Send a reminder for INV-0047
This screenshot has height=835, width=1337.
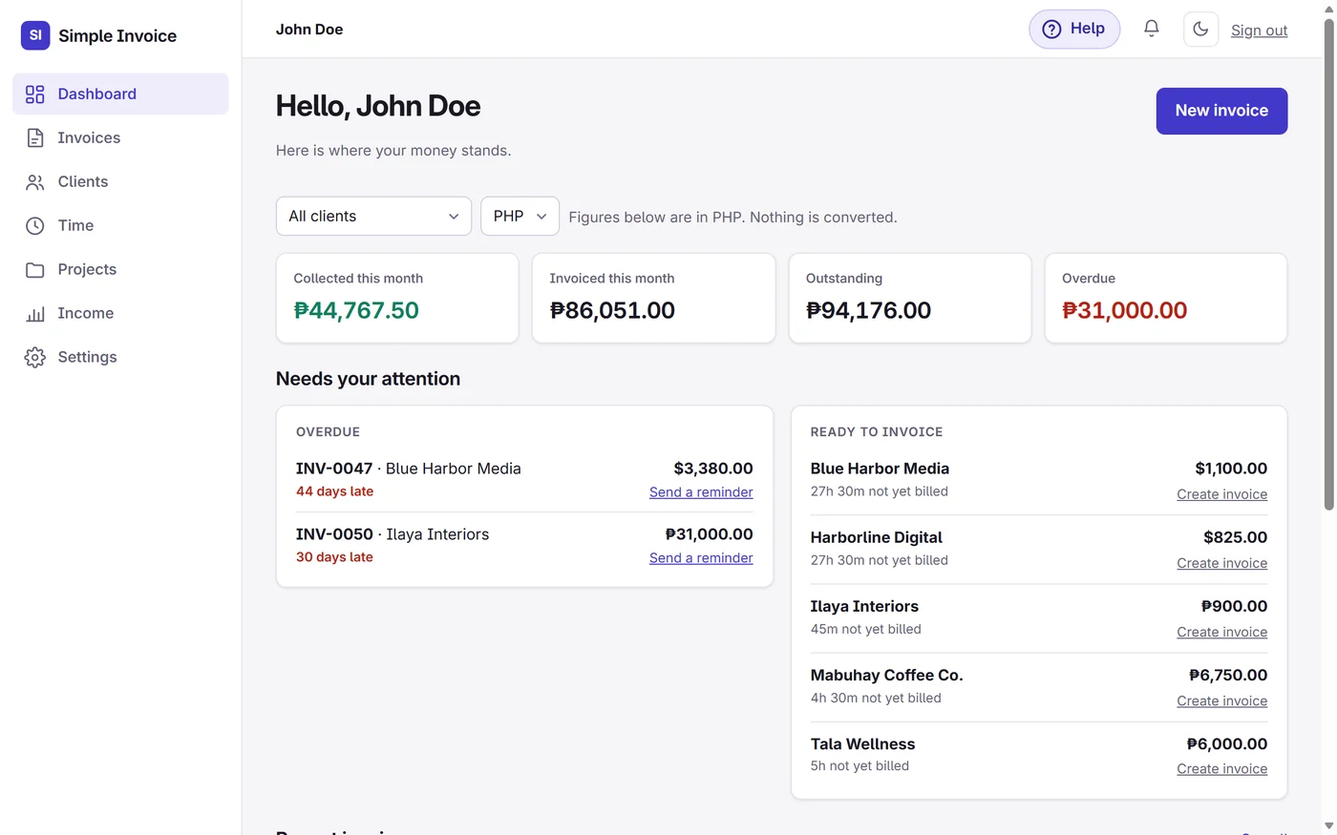(701, 492)
